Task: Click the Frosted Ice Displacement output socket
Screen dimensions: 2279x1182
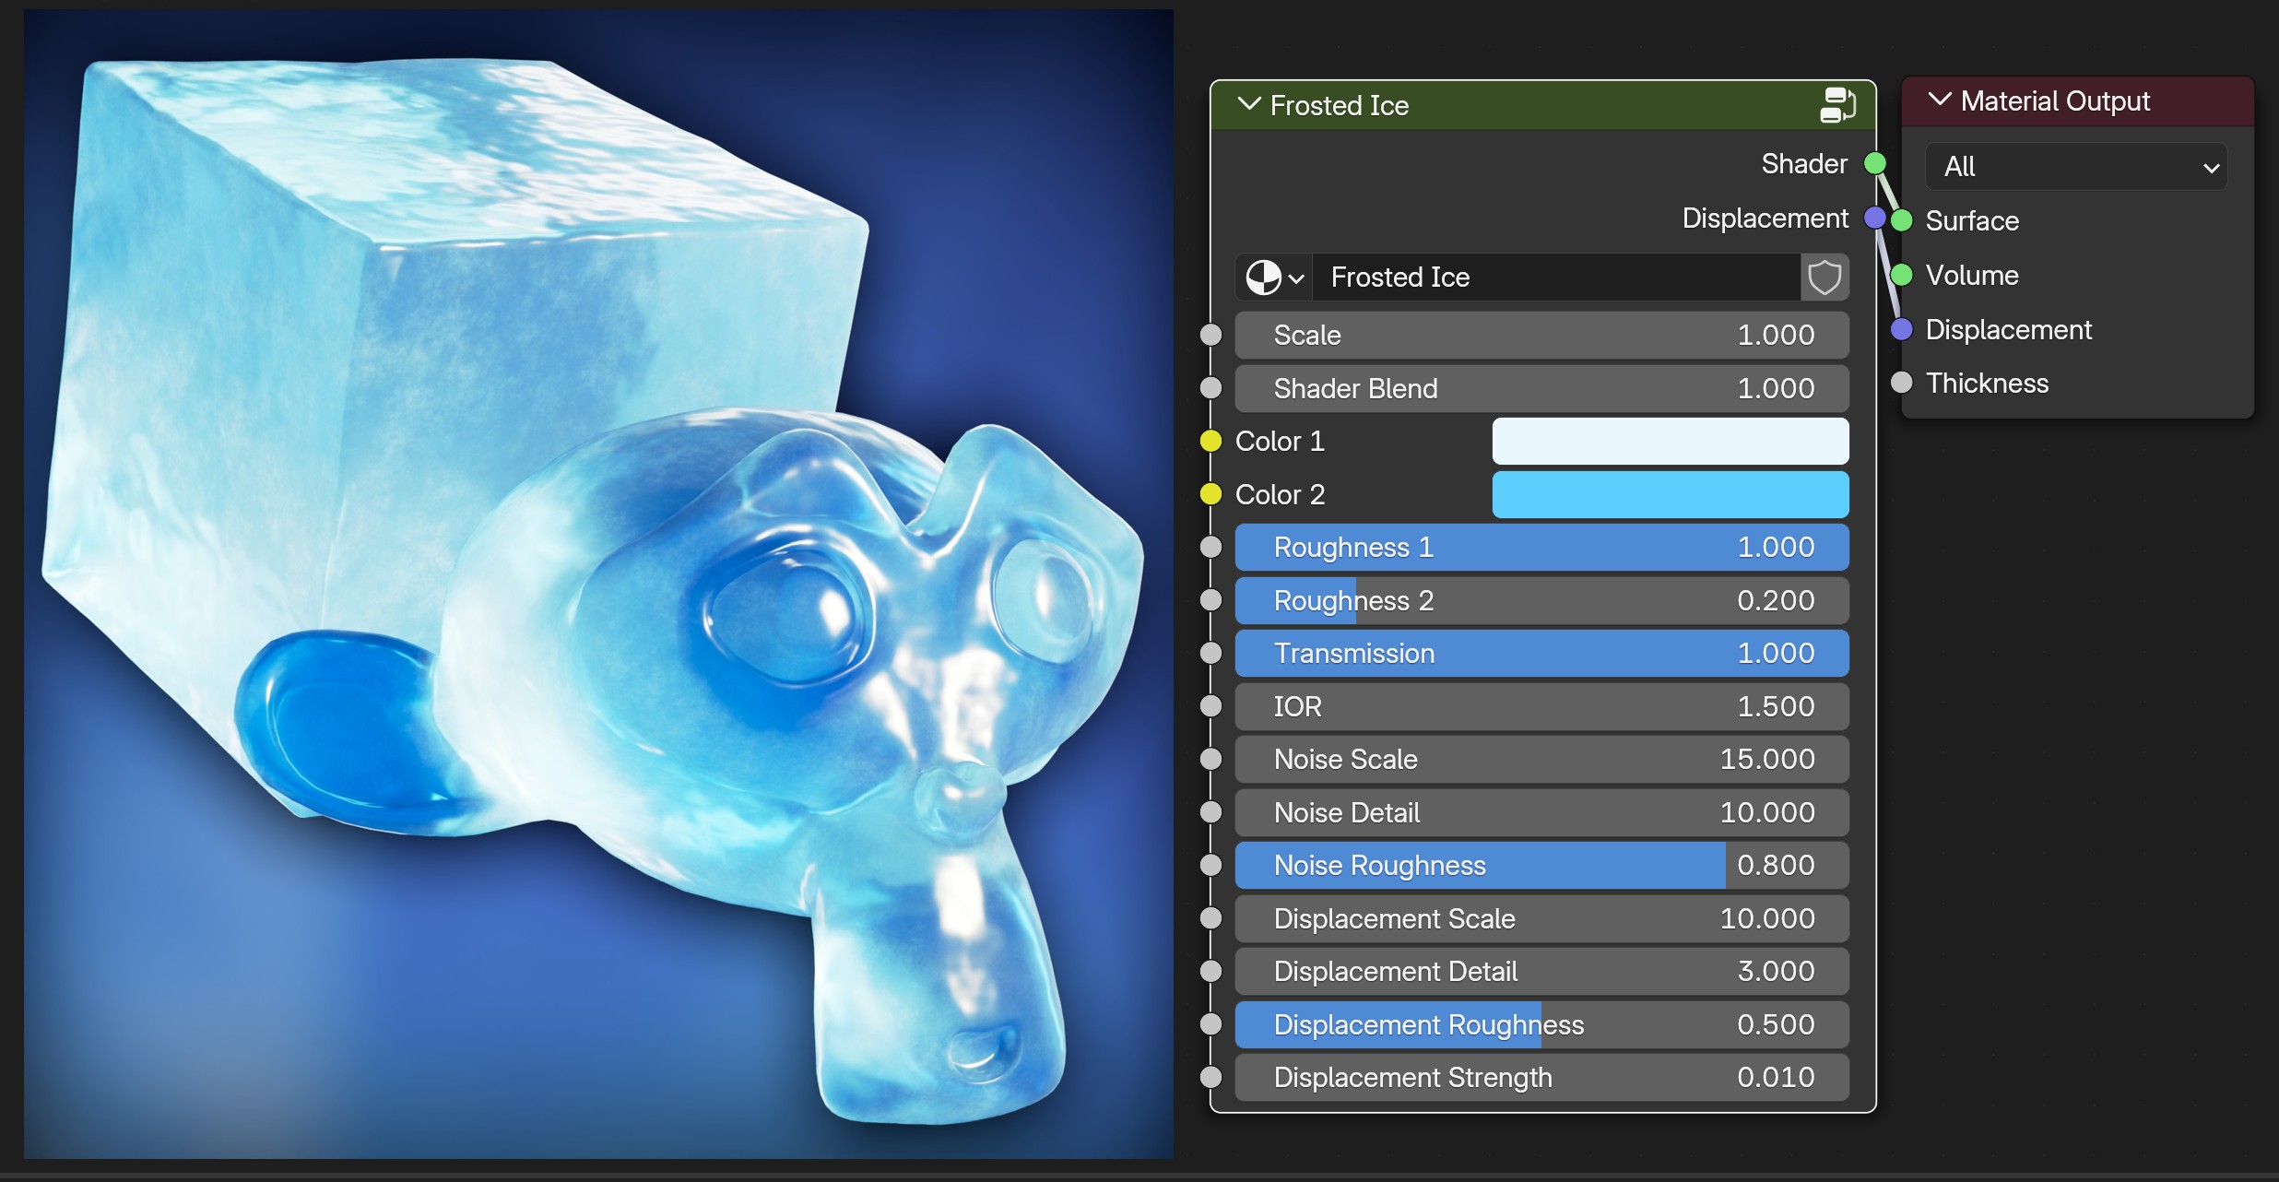Action: [x=1875, y=218]
